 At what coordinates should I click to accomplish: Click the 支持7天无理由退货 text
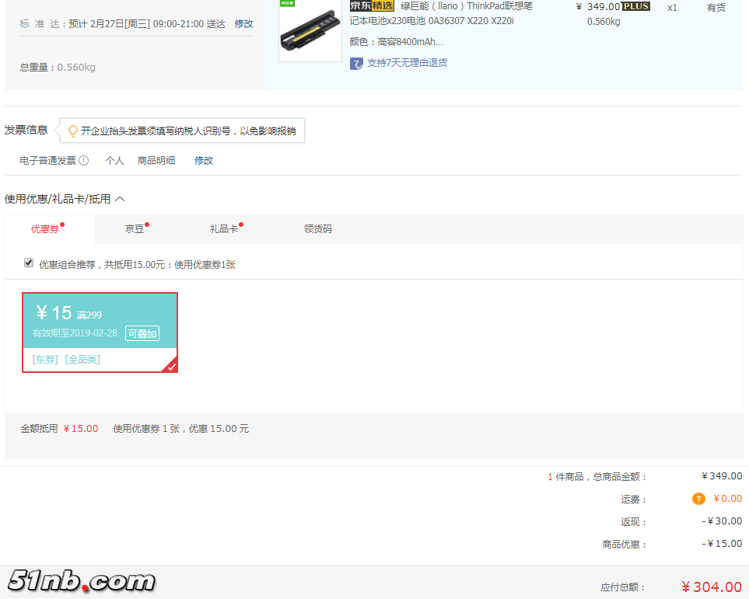point(407,63)
